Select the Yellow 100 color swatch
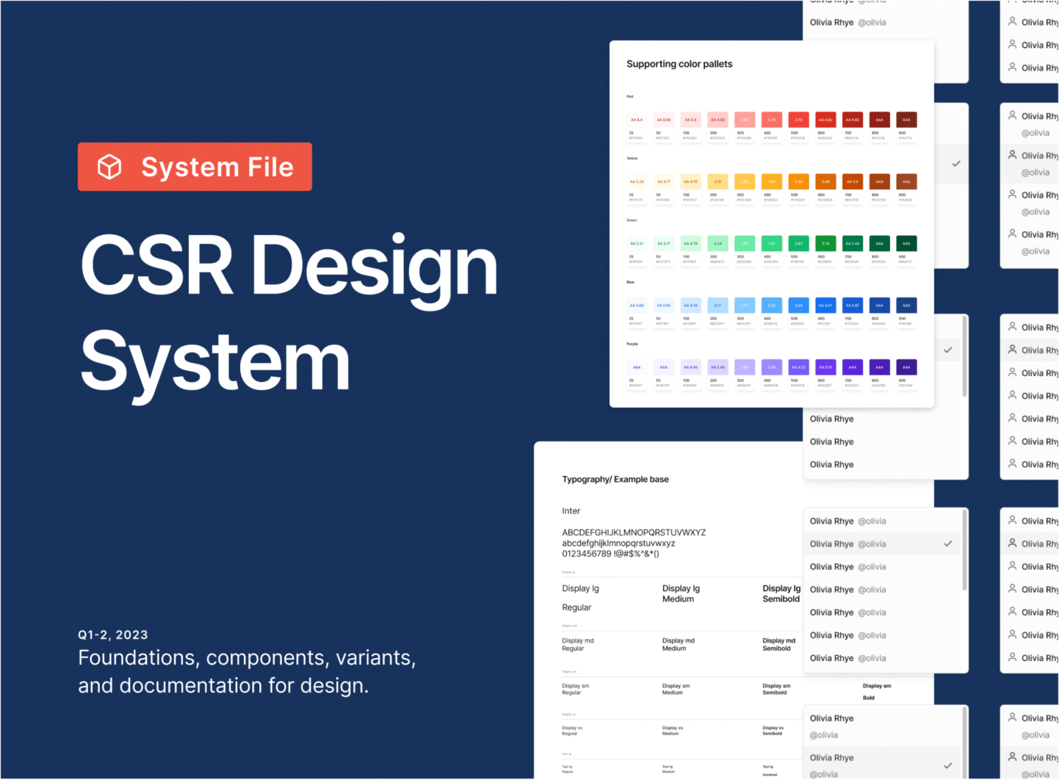Screen dimensions: 1059x780 point(691,181)
